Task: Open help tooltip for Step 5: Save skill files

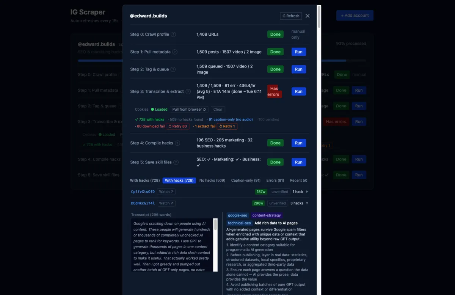Action: (176, 162)
